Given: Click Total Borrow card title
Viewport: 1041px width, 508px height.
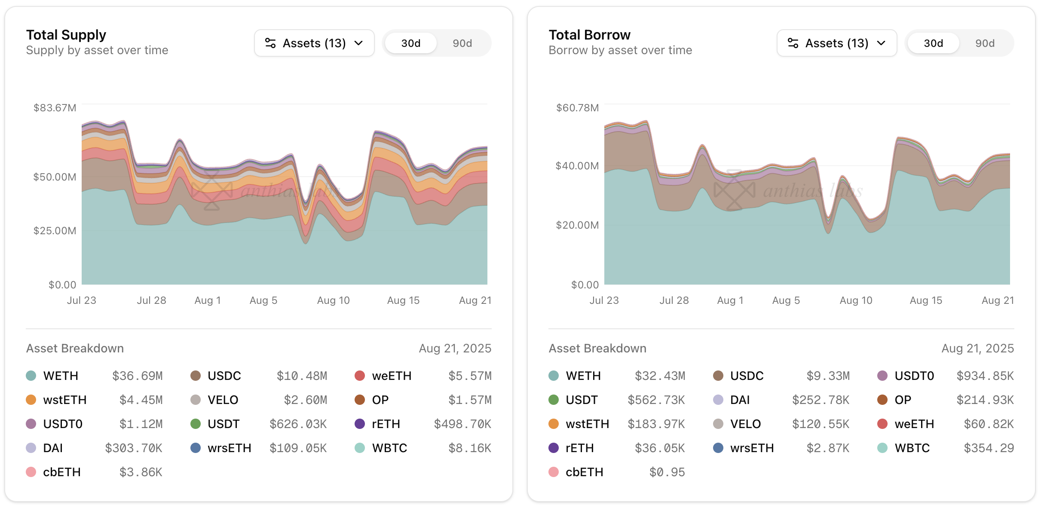Looking at the screenshot, I should [589, 35].
